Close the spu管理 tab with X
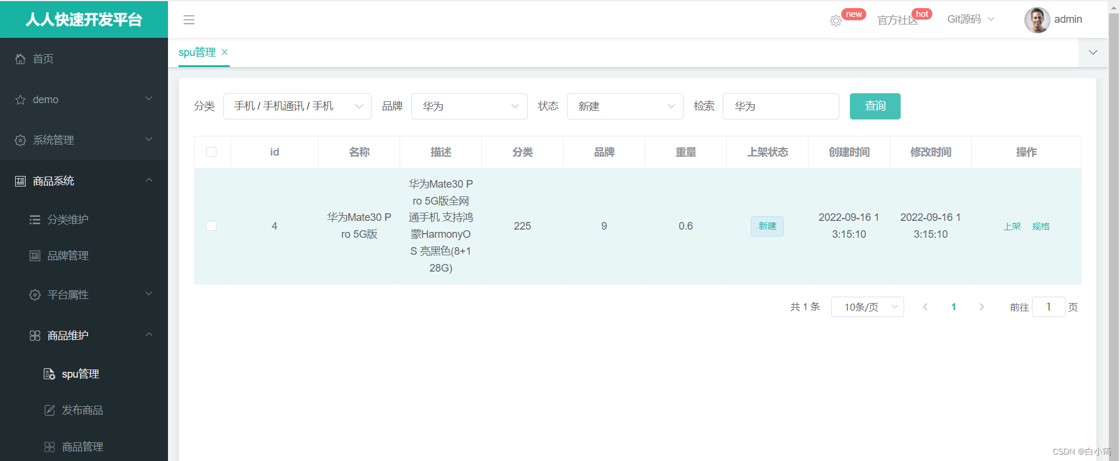The image size is (1120, 461). pyautogui.click(x=225, y=52)
